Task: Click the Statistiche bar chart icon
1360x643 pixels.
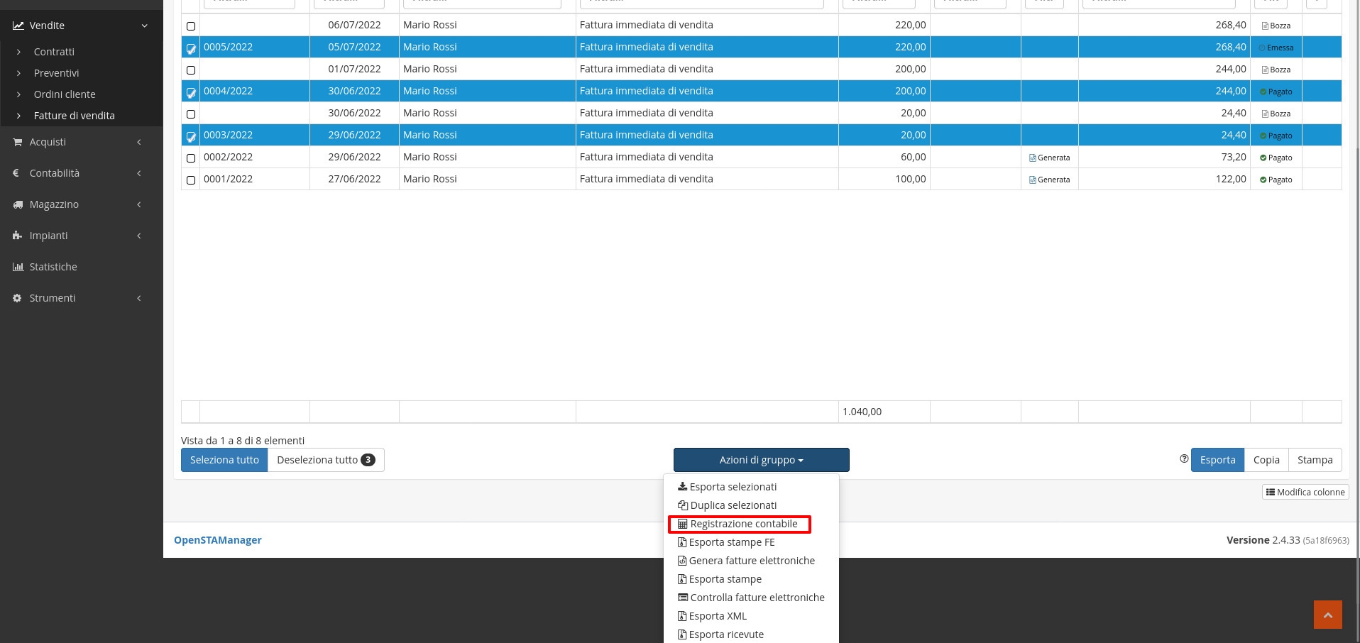Action: (x=18, y=267)
